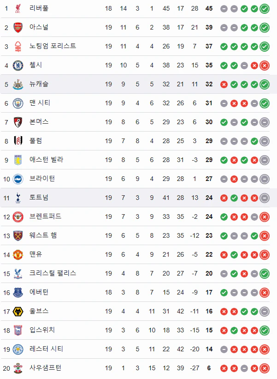Image resolution: width=277 pixels, height=379 pixels.
Task: Select the 크리스털 팰리스 team name
Action: [53, 273]
